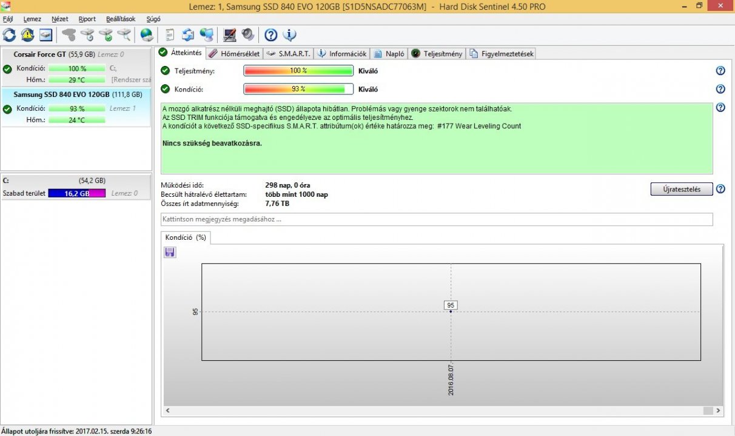
Task: Click the Corsair 29 °C temperature bar
Action: [x=77, y=80]
